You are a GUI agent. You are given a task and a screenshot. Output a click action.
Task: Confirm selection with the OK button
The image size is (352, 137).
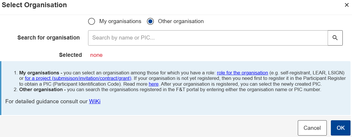tap(341, 128)
